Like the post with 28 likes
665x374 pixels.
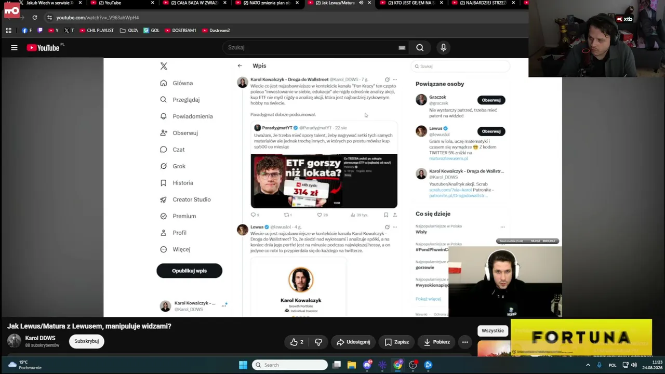(322, 215)
